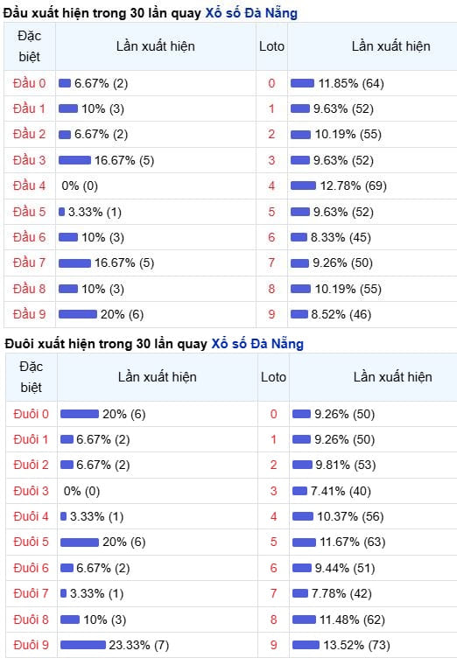Open the Xổ số Đà Nẵng link in the Đuôi heading

coord(257,344)
